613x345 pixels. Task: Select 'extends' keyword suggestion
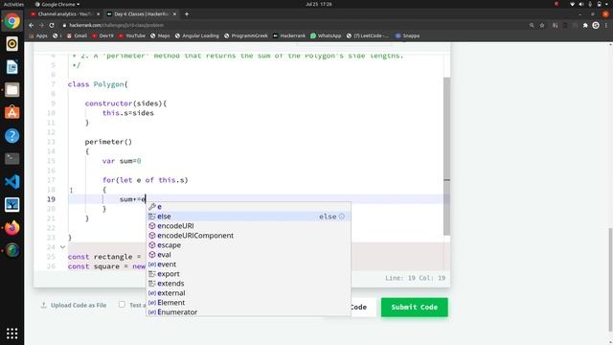[248, 284]
